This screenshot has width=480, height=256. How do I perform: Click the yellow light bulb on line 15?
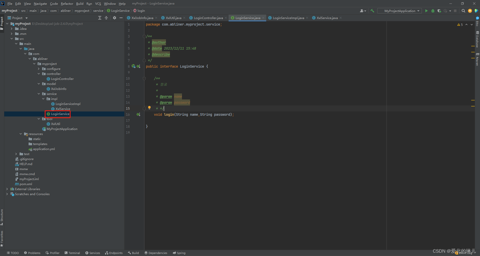click(x=149, y=108)
